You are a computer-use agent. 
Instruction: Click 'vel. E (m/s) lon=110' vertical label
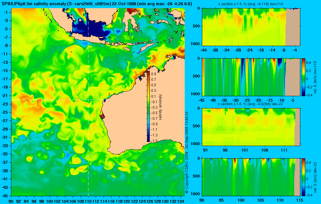(315, 77)
